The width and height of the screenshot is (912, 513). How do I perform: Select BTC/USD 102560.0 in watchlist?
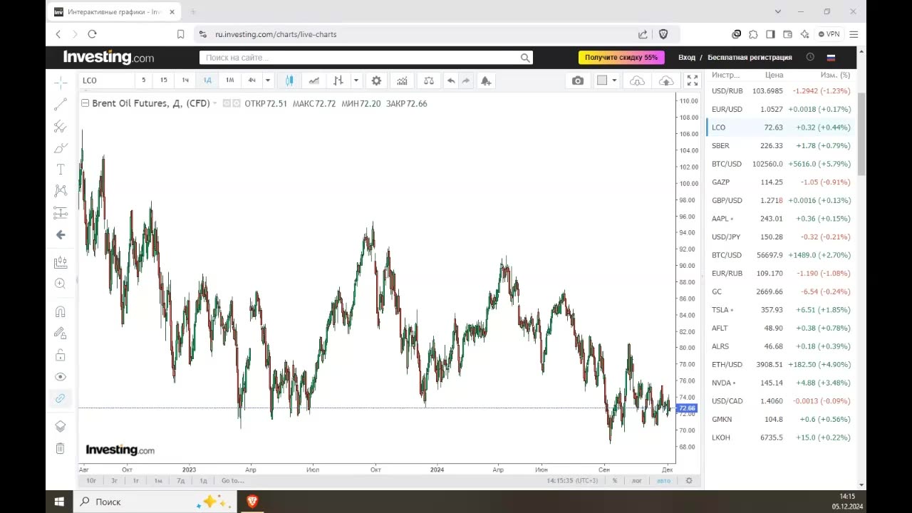pyautogui.click(x=781, y=164)
